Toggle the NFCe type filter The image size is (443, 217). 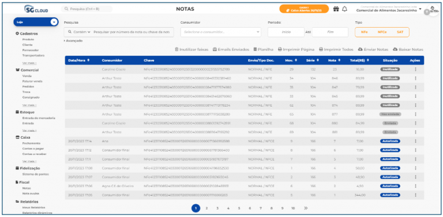(x=382, y=32)
